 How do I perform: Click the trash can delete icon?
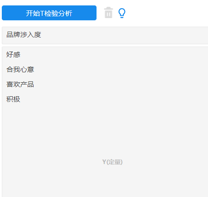108,13
